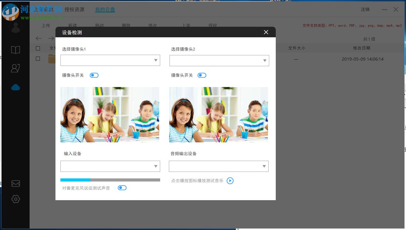Click the 修改日期 column header
Image resolution: width=406 pixels, height=230 pixels.
click(x=361, y=48)
